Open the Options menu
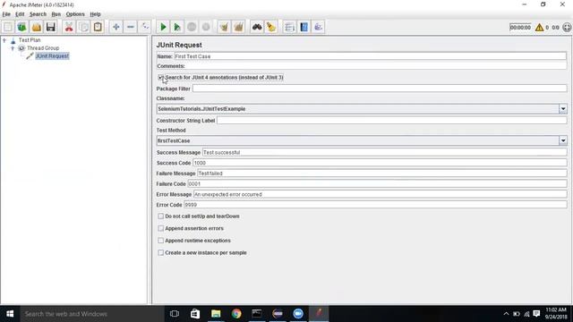The image size is (573, 322). (x=75, y=14)
